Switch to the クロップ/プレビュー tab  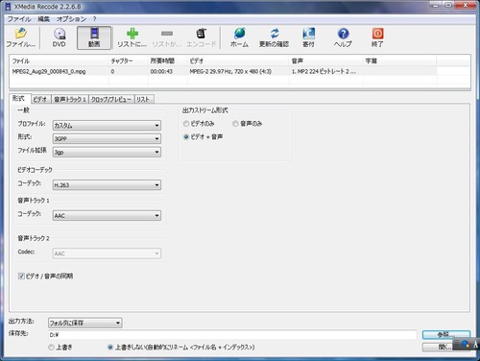click(x=111, y=99)
